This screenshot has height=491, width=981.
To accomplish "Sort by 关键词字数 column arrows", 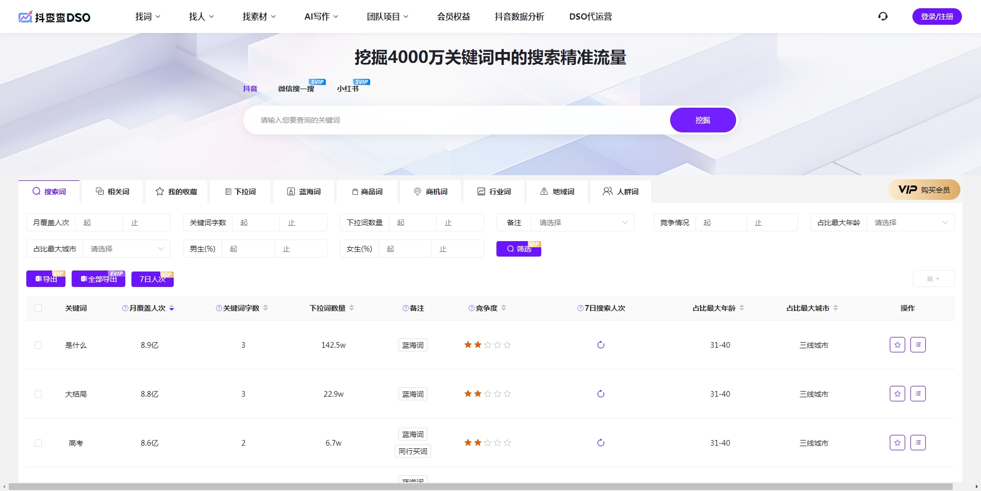I will [x=265, y=308].
